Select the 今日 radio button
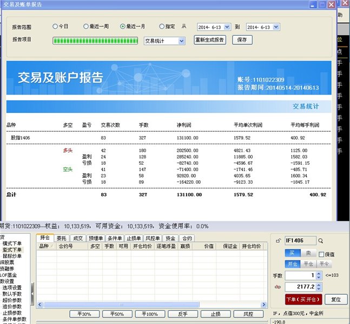Image resolution: width=350 pixels, height=324 pixels. point(55,26)
